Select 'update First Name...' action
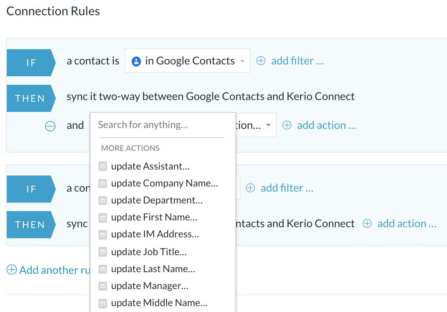Image resolution: width=447 pixels, height=312 pixels. [x=154, y=217]
